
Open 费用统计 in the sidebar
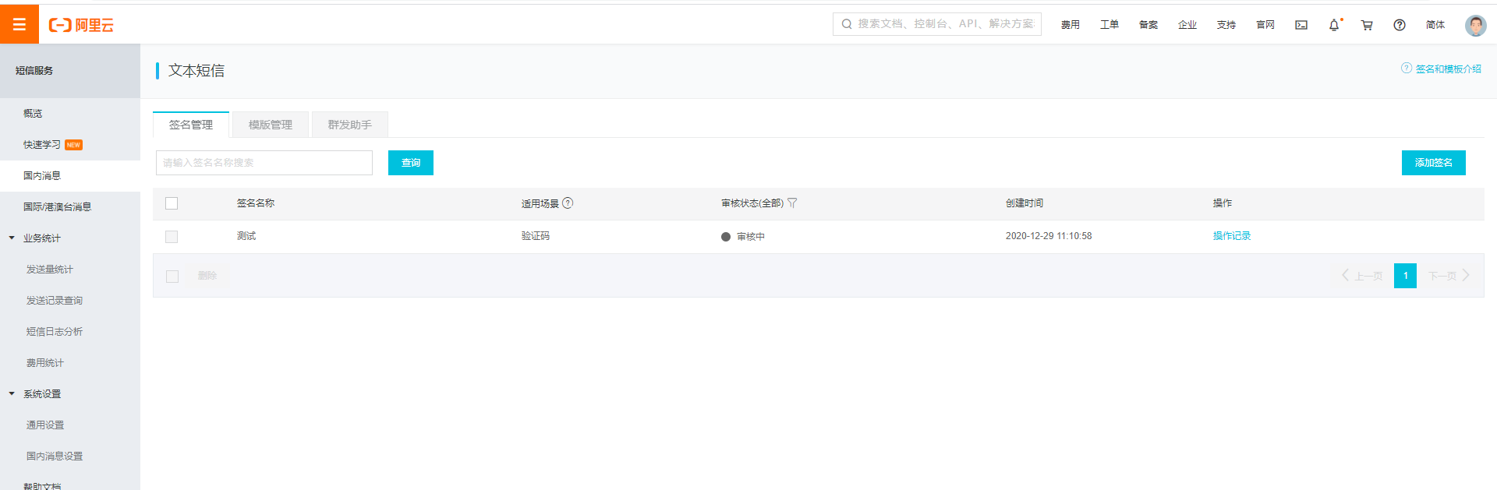pyautogui.click(x=45, y=363)
